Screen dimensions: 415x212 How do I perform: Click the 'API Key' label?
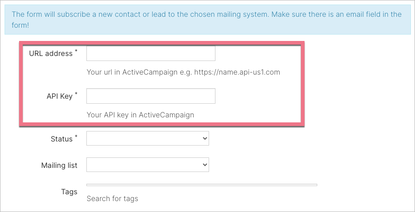point(59,96)
